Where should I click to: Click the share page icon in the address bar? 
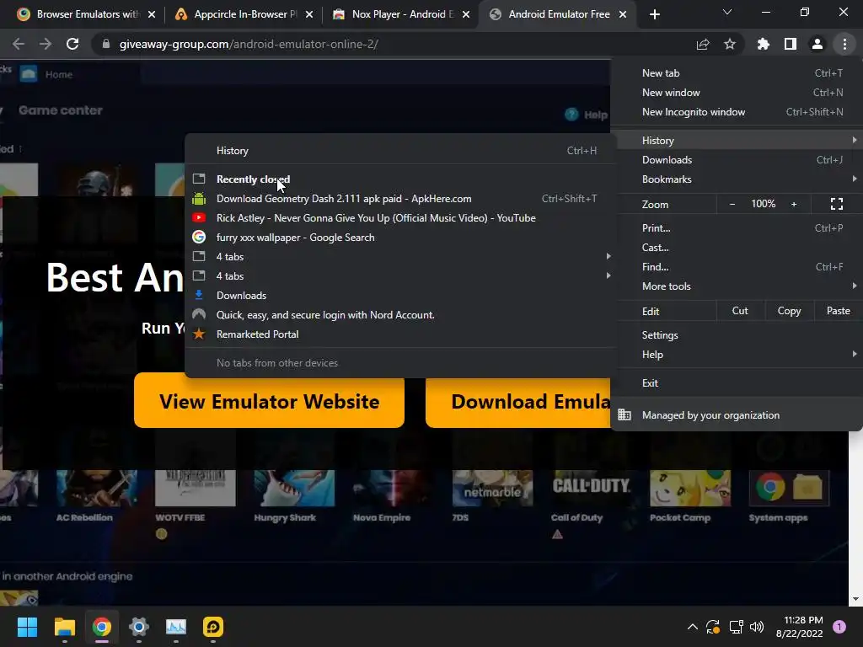[x=703, y=44]
